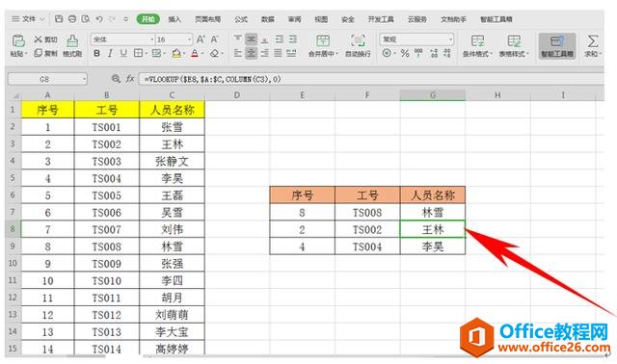
Task: Click the Insert Function fx icon
Action: click(130, 79)
